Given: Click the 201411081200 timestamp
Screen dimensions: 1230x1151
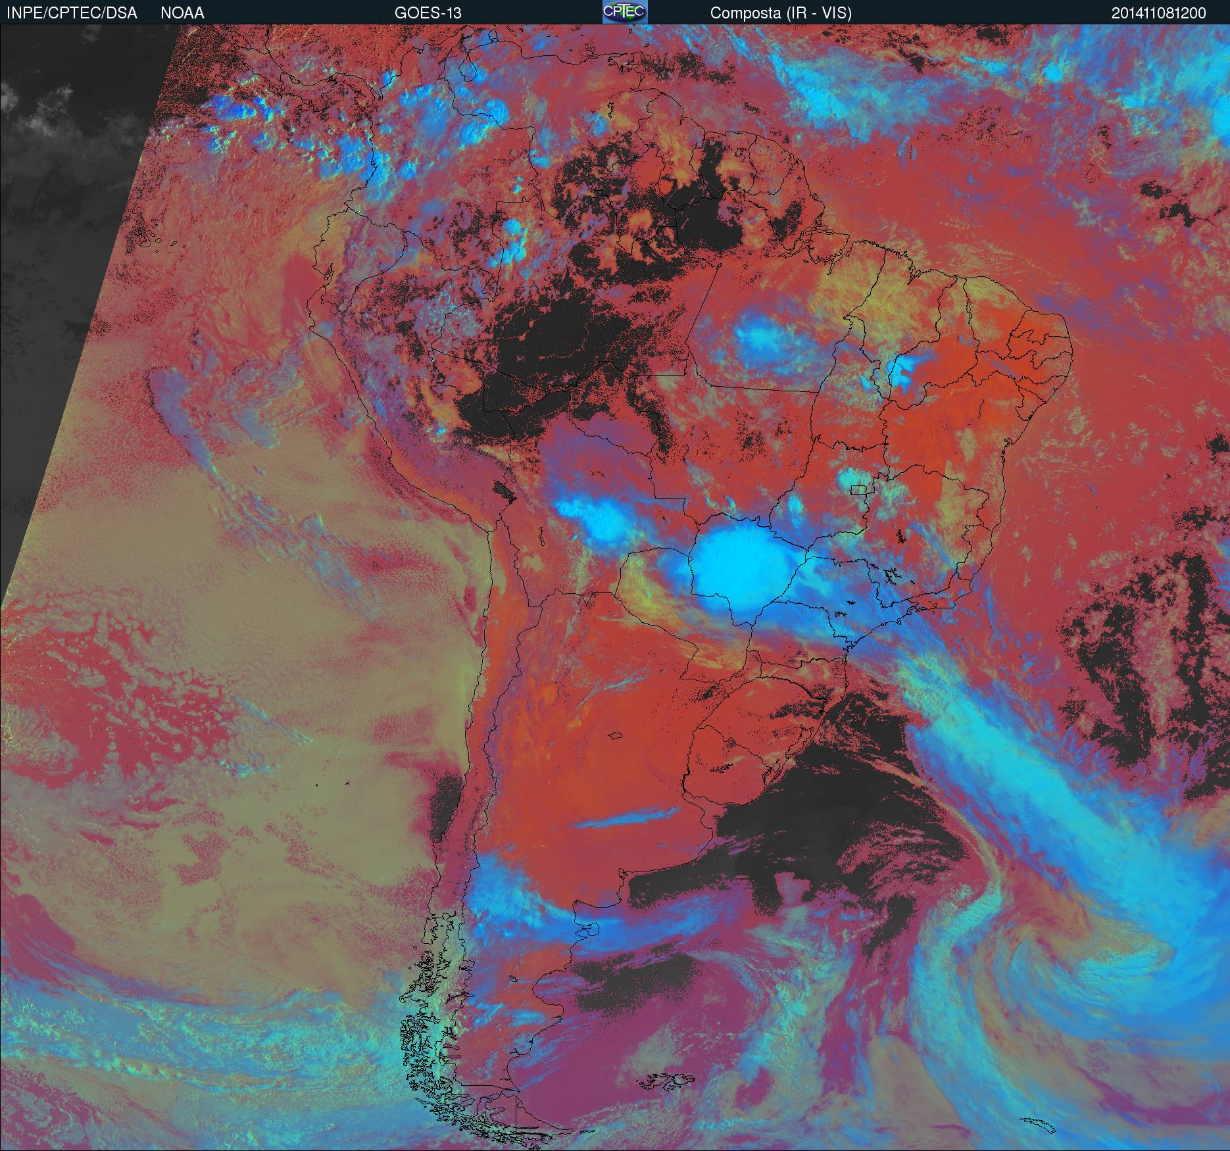Looking at the screenshot, I should 1159,13.
